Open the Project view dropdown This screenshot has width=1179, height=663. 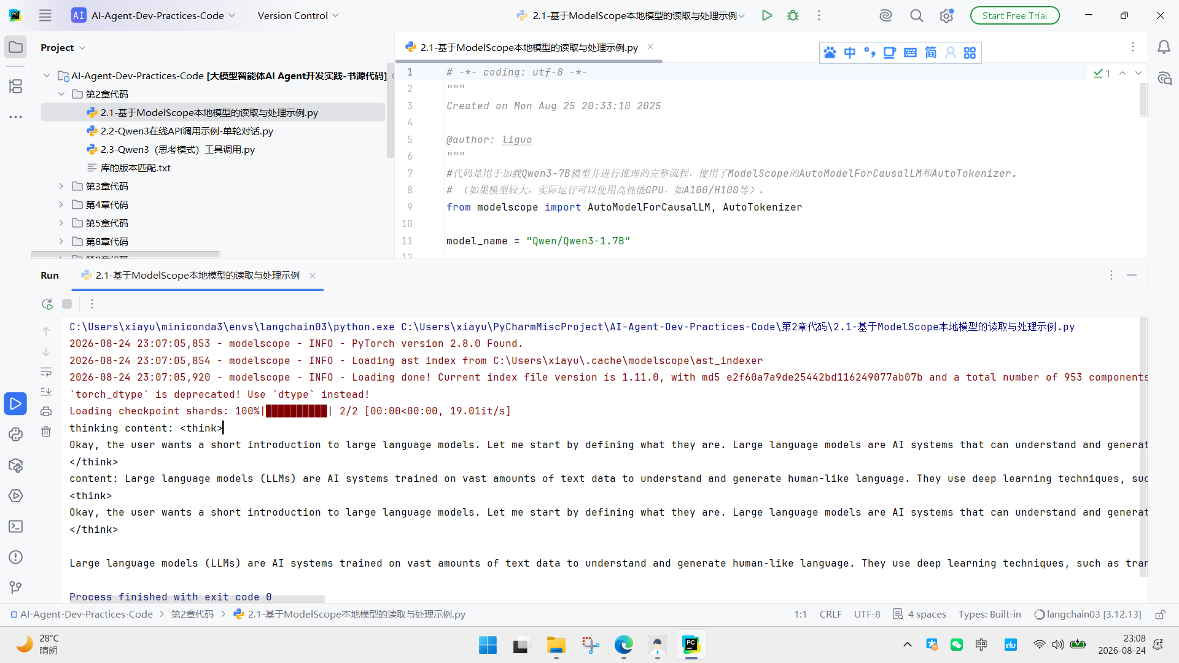point(63,47)
